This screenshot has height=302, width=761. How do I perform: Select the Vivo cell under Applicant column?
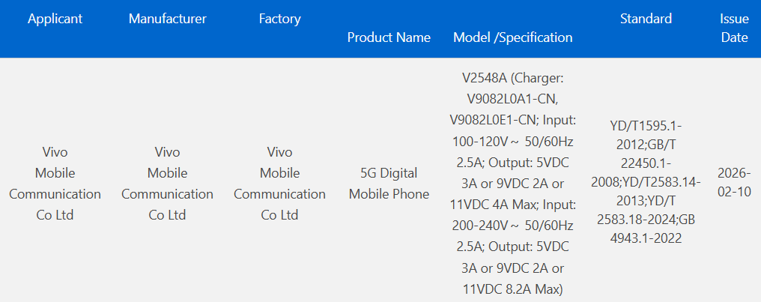point(55,184)
